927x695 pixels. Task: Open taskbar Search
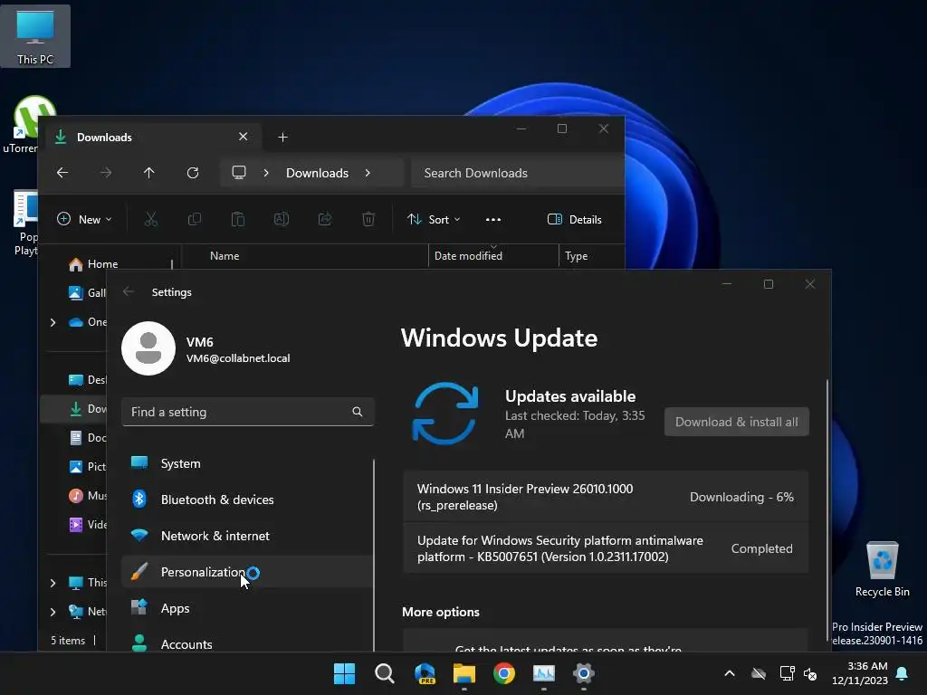point(384,673)
